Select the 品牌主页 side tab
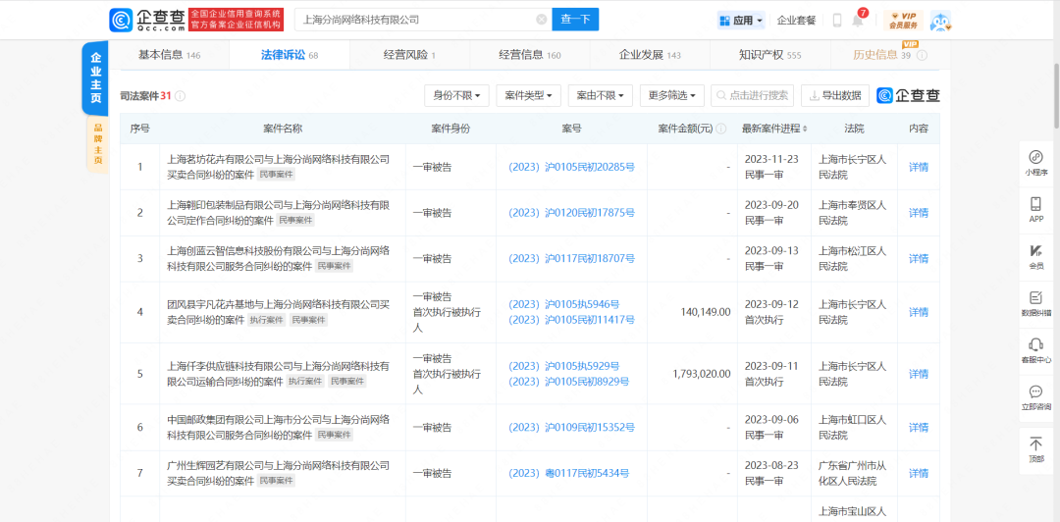 pyautogui.click(x=97, y=146)
